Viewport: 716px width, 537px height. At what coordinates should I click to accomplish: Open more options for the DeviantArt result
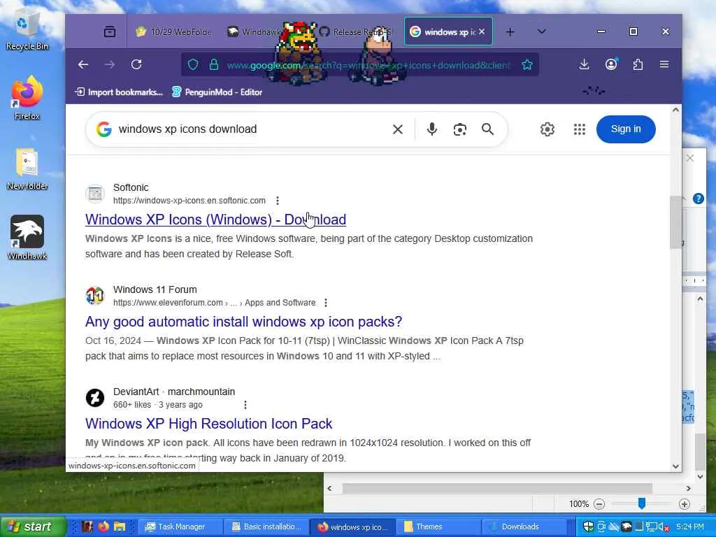(245, 405)
